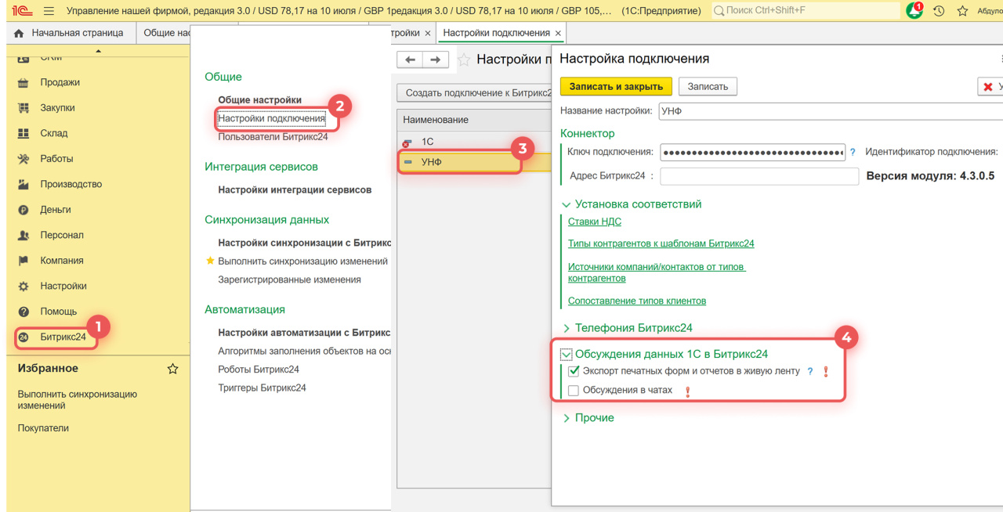Image resolution: width=1003 pixels, height=512 pixels.
Task: Open Пользователи Битрикс24 menu entry
Action: [x=273, y=137]
